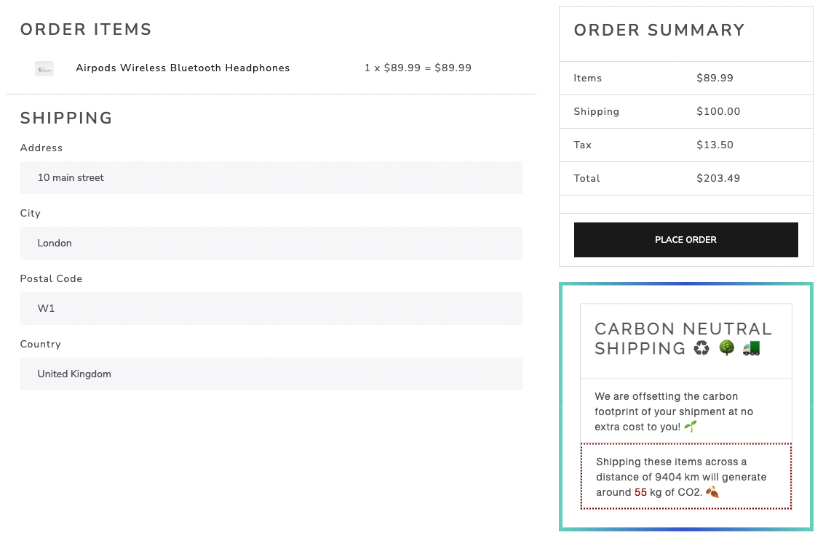Select the Total row showing $203.49
The height and width of the screenshot is (543, 823).
pos(685,178)
